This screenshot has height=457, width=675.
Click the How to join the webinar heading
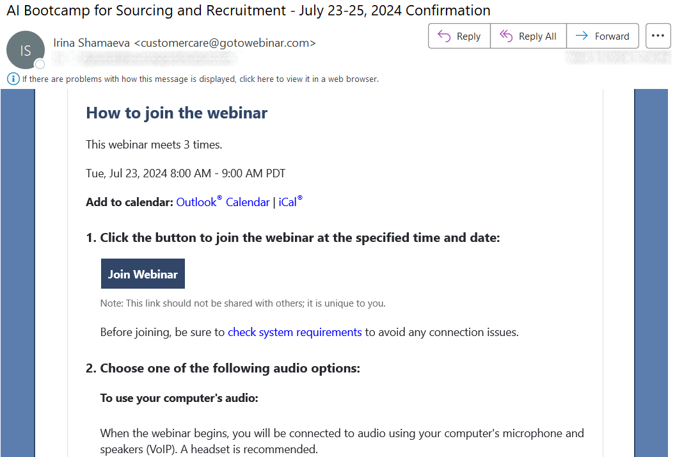click(x=177, y=113)
